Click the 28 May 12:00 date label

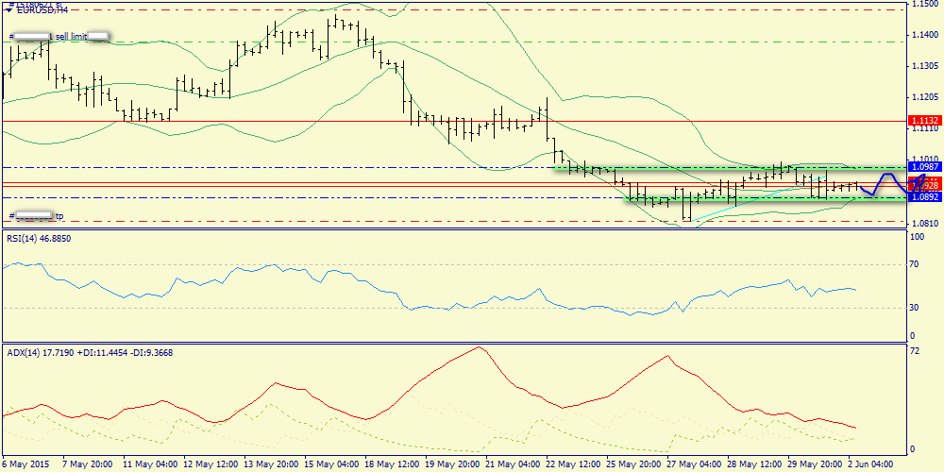point(756,465)
